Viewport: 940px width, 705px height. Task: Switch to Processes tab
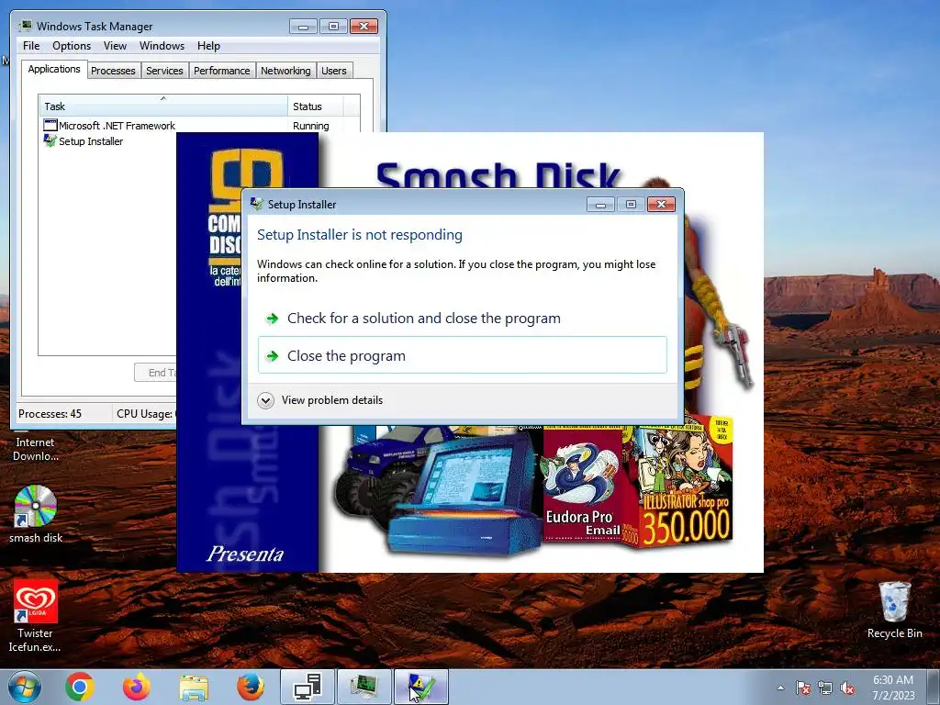113,71
